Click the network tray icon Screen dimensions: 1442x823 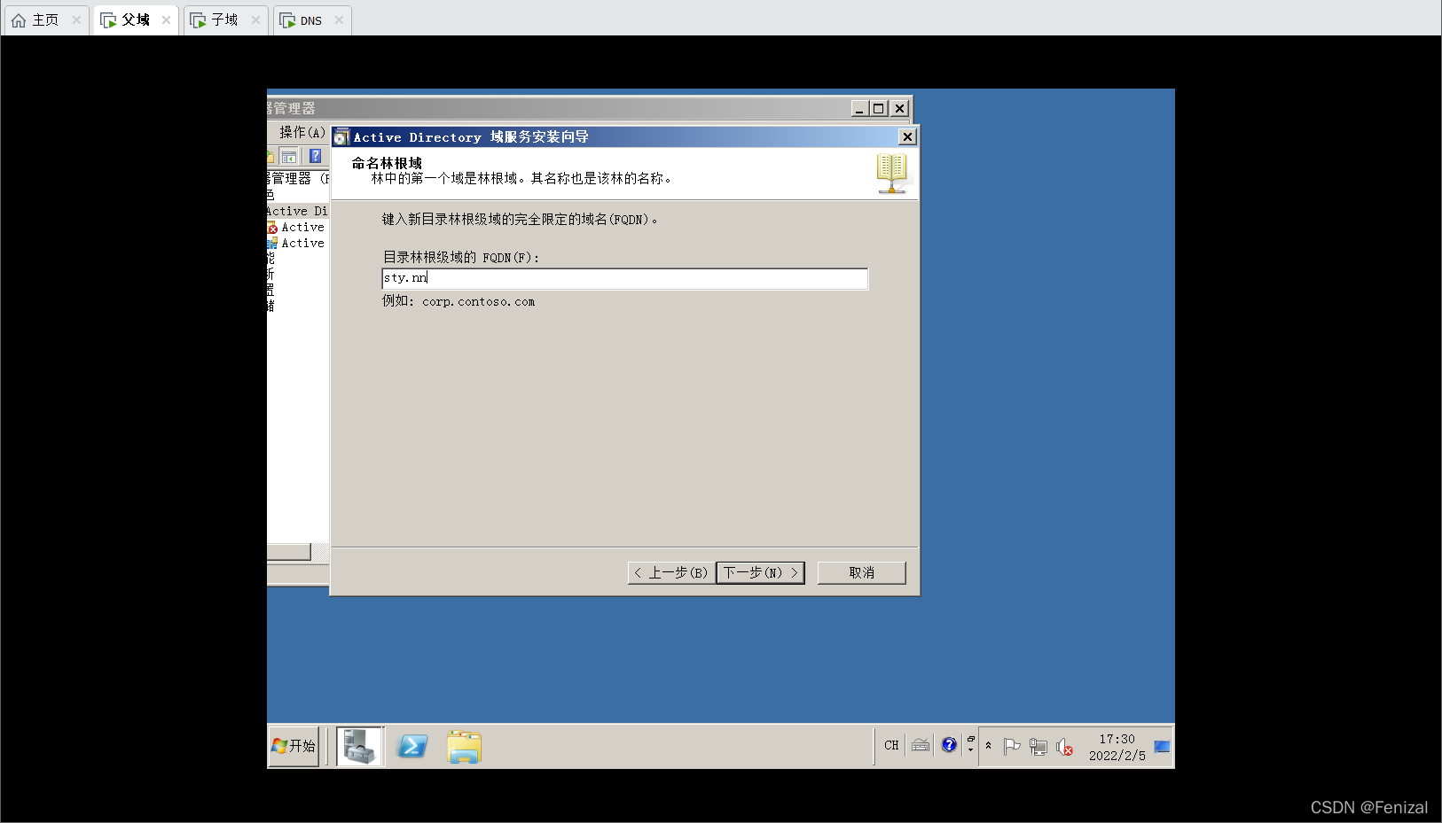(x=1038, y=747)
